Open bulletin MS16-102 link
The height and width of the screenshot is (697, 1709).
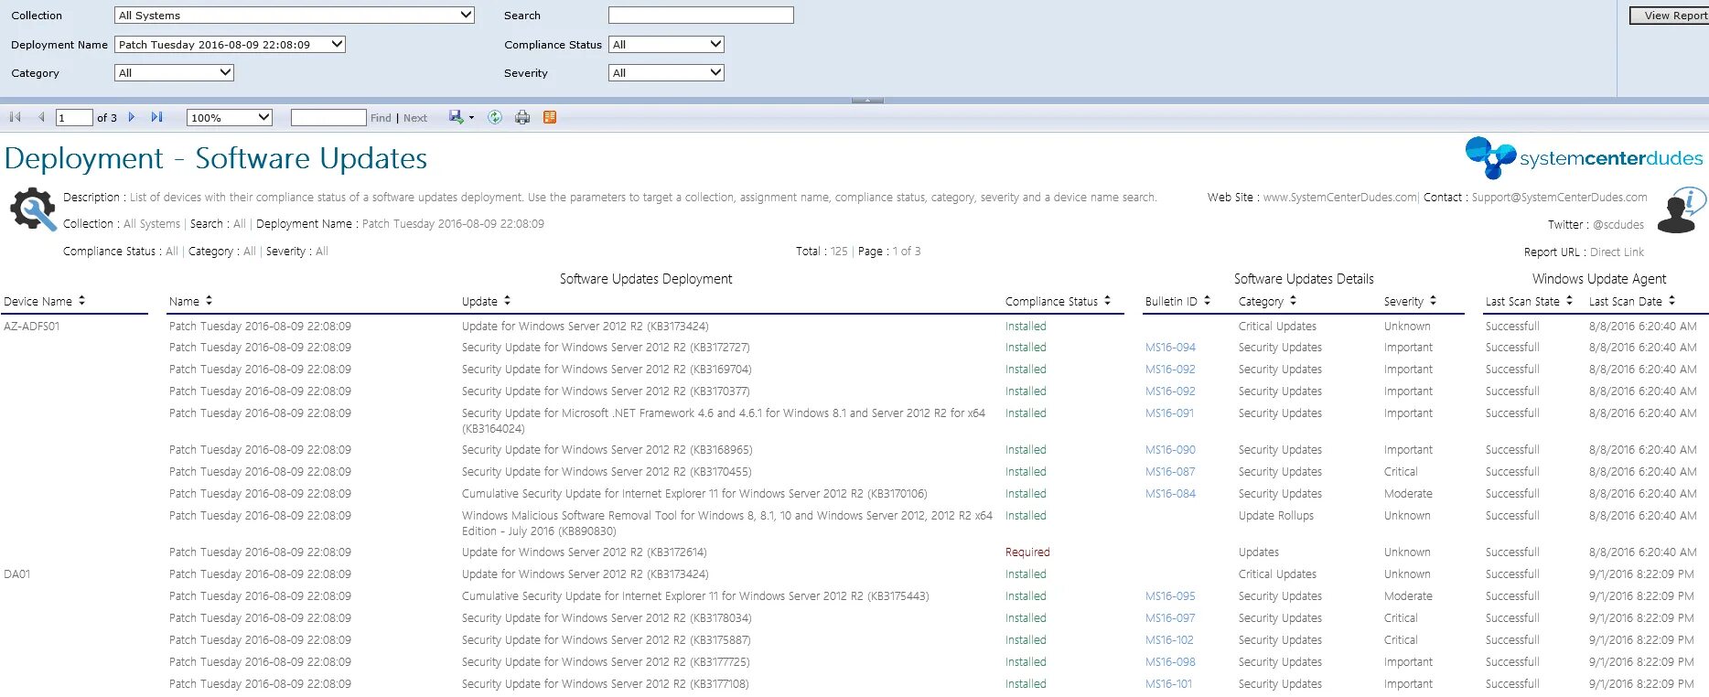(1169, 640)
